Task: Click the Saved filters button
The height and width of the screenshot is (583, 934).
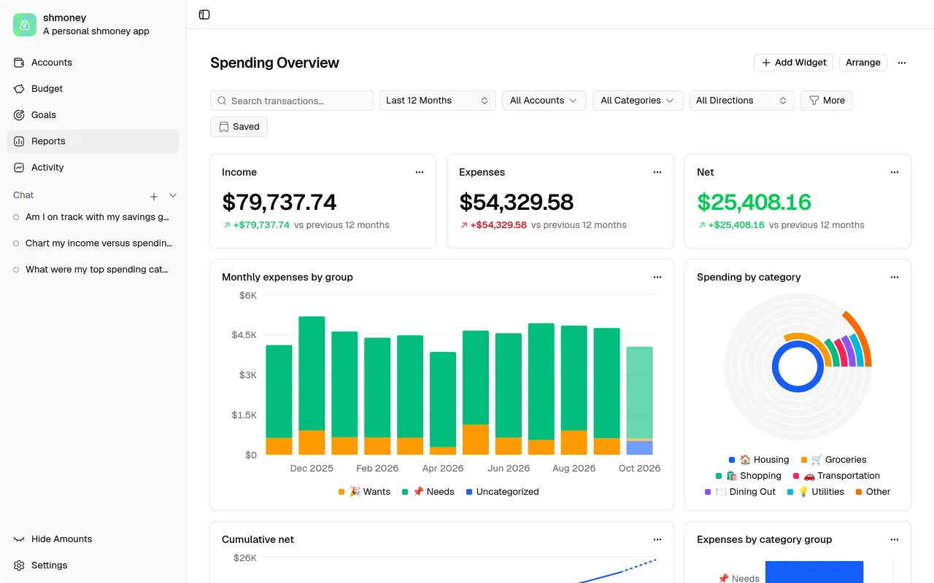Action: pyautogui.click(x=239, y=127)
